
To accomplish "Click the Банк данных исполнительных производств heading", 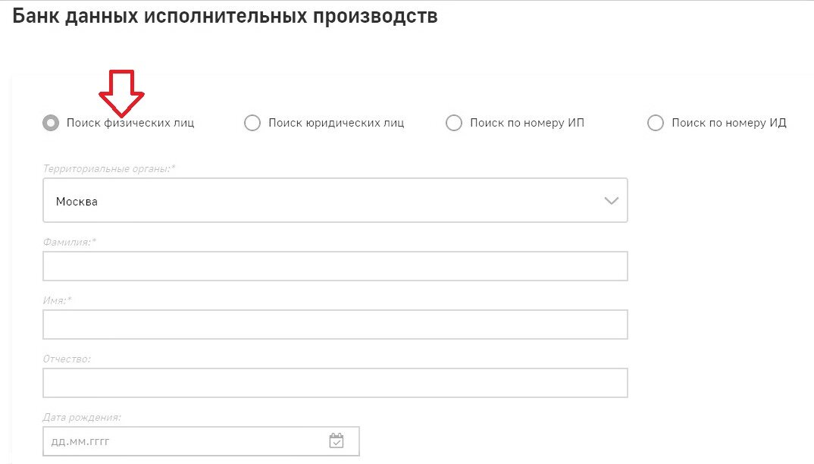I will [225, 16].
